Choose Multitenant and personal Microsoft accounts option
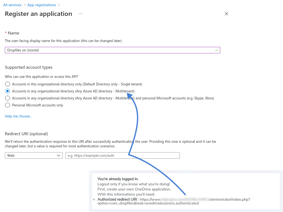 click(x=8, y=98)
